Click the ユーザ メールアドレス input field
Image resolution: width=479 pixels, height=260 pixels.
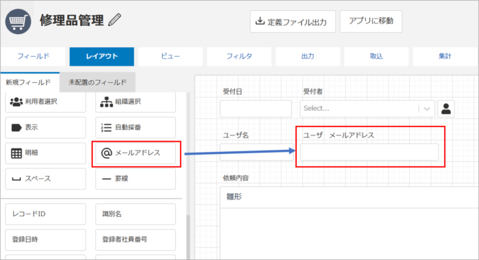pyautogui.click(x=369, y=152)
